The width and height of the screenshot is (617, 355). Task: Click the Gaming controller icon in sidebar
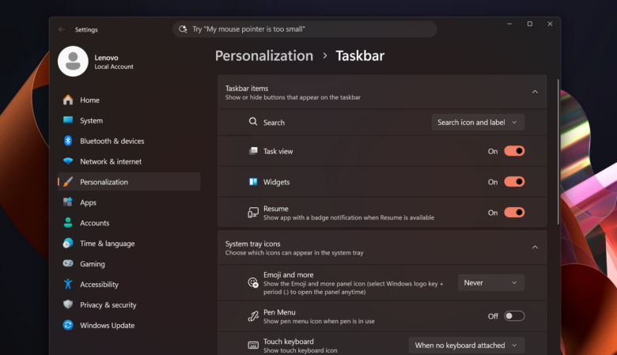point(68,263)
